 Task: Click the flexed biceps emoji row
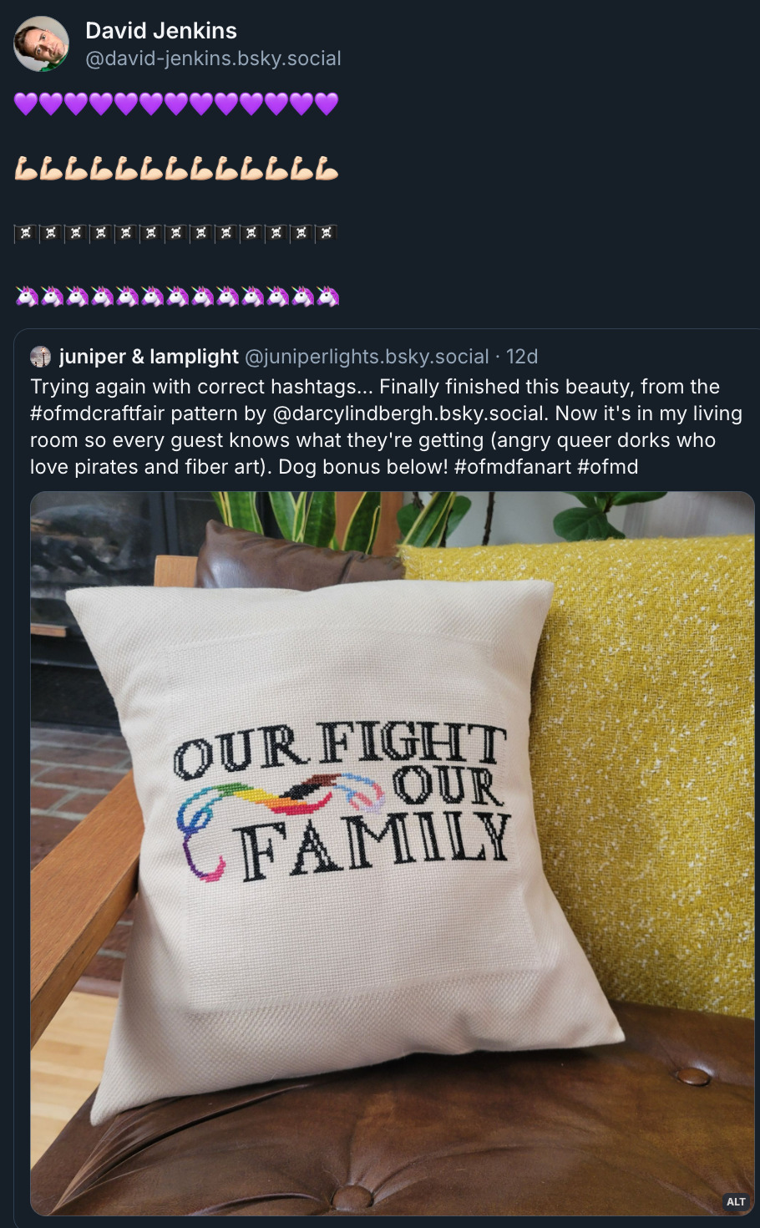pyautogui.click(x=176, y=168)
